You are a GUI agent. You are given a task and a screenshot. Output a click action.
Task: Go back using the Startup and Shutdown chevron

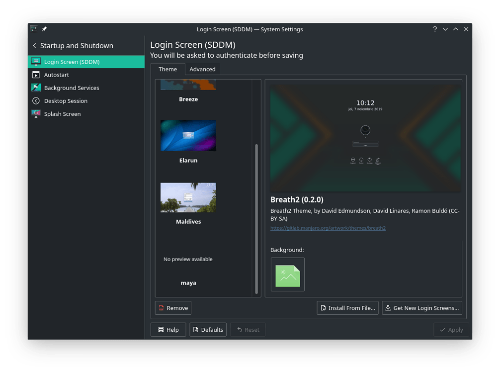click(34, 45)
